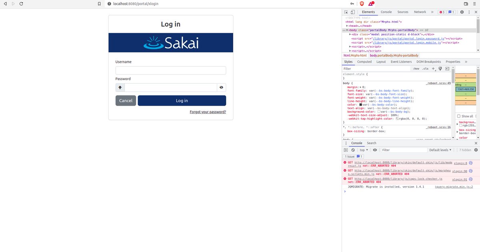This screenshot has width=480, height=252.
Task: Toggle the .cls element classes button
Action: 425,69
